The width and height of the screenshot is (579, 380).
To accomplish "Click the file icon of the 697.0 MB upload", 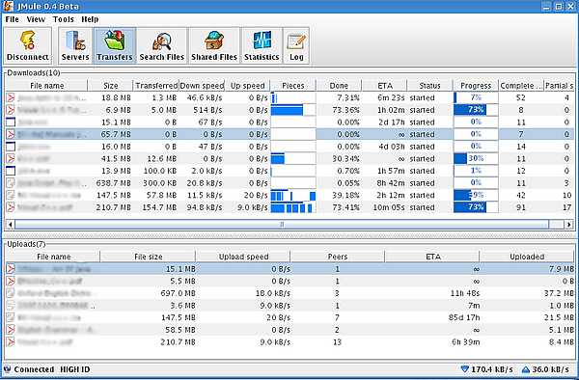I will point(11,293).
